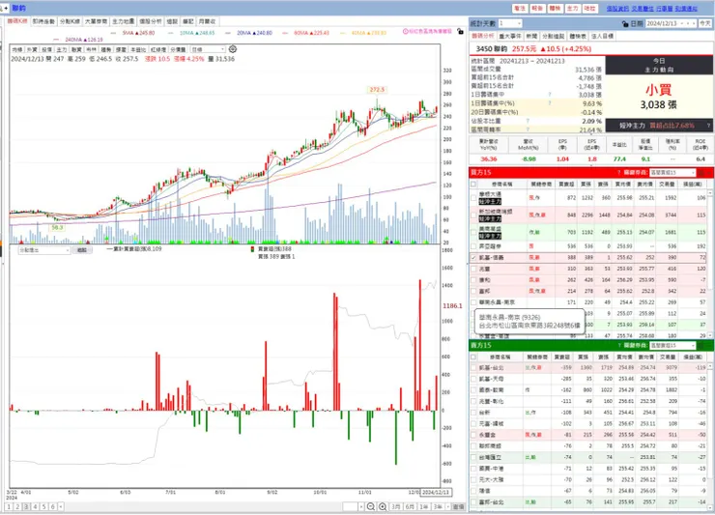
Task: Open 個股資料 link
Action: point(617,8)
